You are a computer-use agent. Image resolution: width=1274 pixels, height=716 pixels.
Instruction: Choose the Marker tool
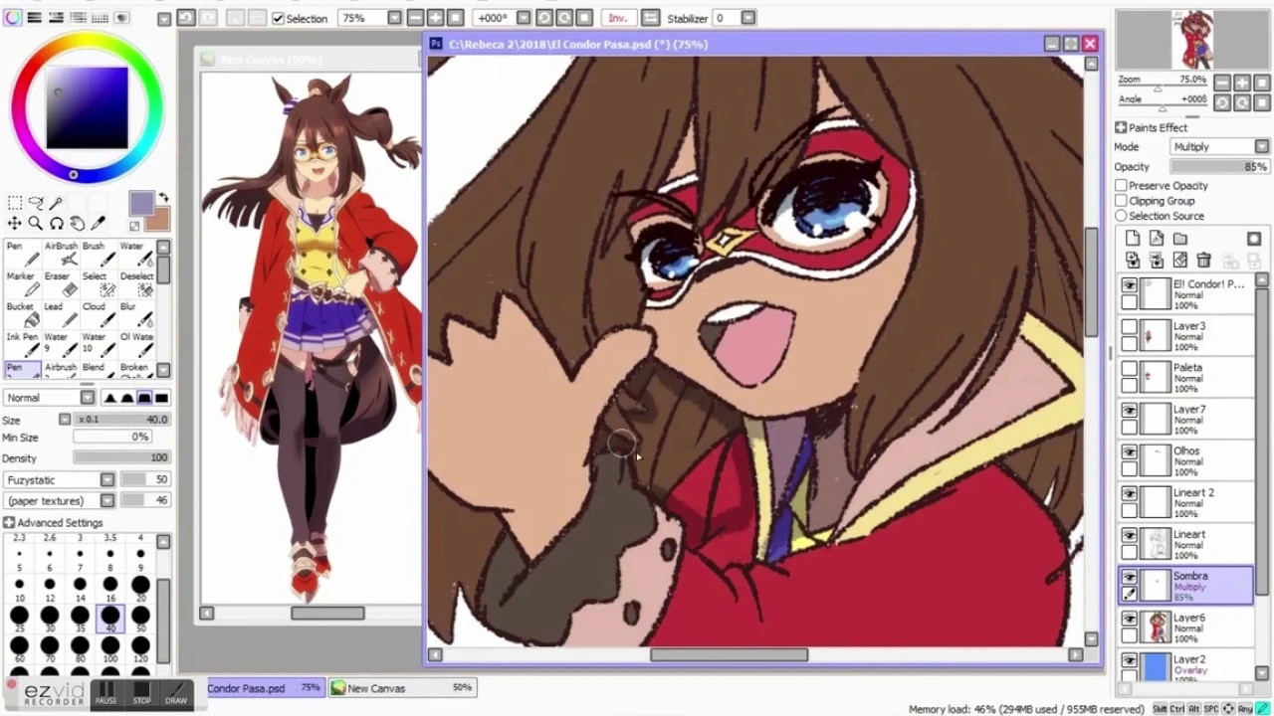[x=22, y=283]
